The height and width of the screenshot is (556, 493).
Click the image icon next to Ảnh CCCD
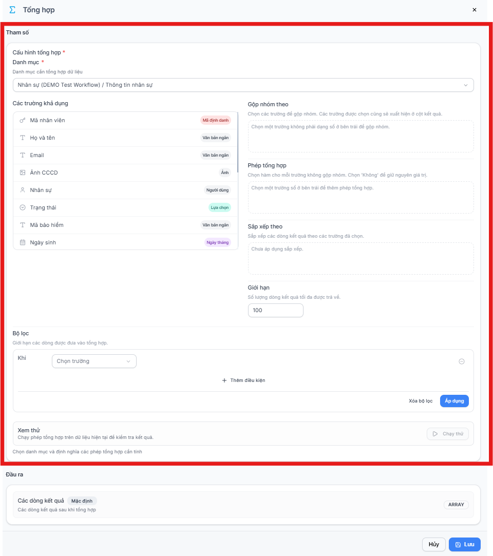pyautogui.click(x=23, y=172)
